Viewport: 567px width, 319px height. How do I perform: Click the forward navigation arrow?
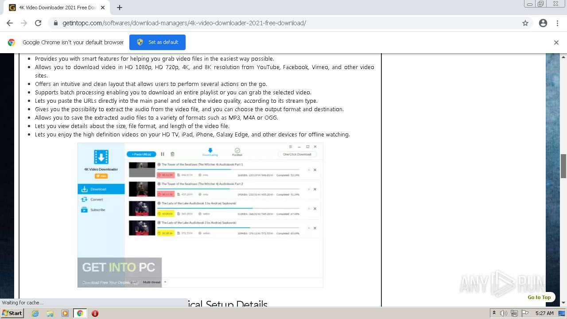[24, 23]
